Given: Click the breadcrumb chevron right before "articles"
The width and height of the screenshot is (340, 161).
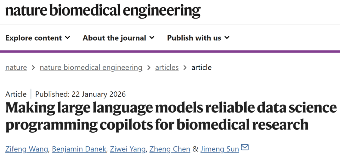Looking at the screenshot, I should pos(149,67).
